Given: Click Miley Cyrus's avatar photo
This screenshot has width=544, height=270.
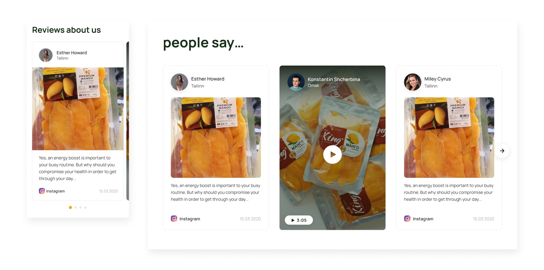Looking at the screenshot, I should [412, 82].
